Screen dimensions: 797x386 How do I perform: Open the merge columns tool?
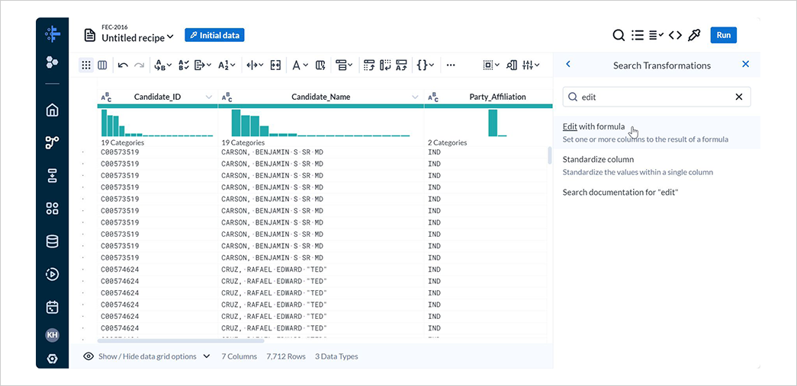275,65
